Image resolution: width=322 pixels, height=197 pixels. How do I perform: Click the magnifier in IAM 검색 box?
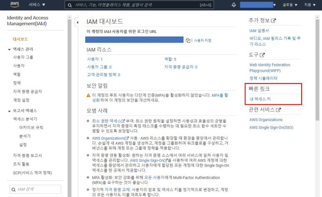(14, 189)
